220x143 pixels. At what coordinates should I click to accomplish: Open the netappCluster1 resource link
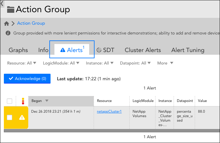coord(109,111)
